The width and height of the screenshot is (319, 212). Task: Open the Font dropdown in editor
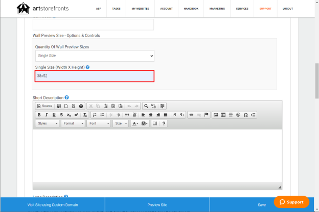(99, 123)
